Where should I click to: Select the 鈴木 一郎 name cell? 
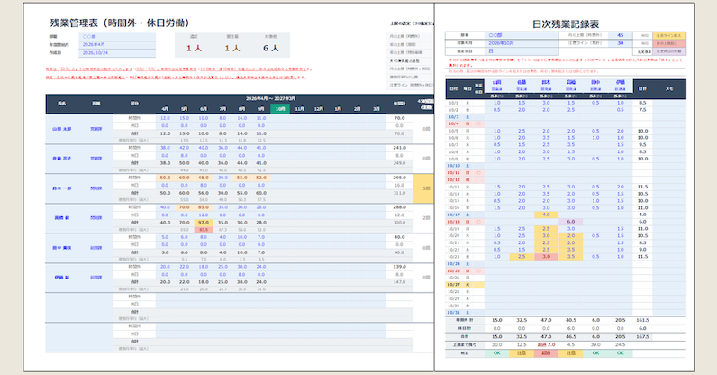tap(62, 188)
